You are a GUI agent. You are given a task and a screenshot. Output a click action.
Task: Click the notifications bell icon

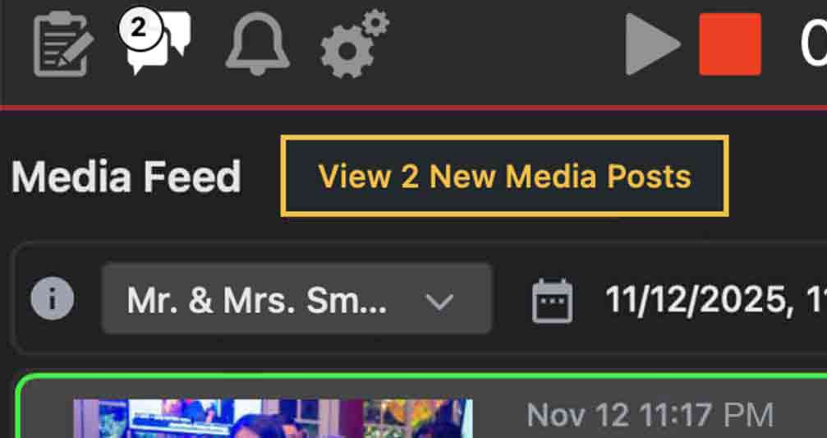click(257, 44)
